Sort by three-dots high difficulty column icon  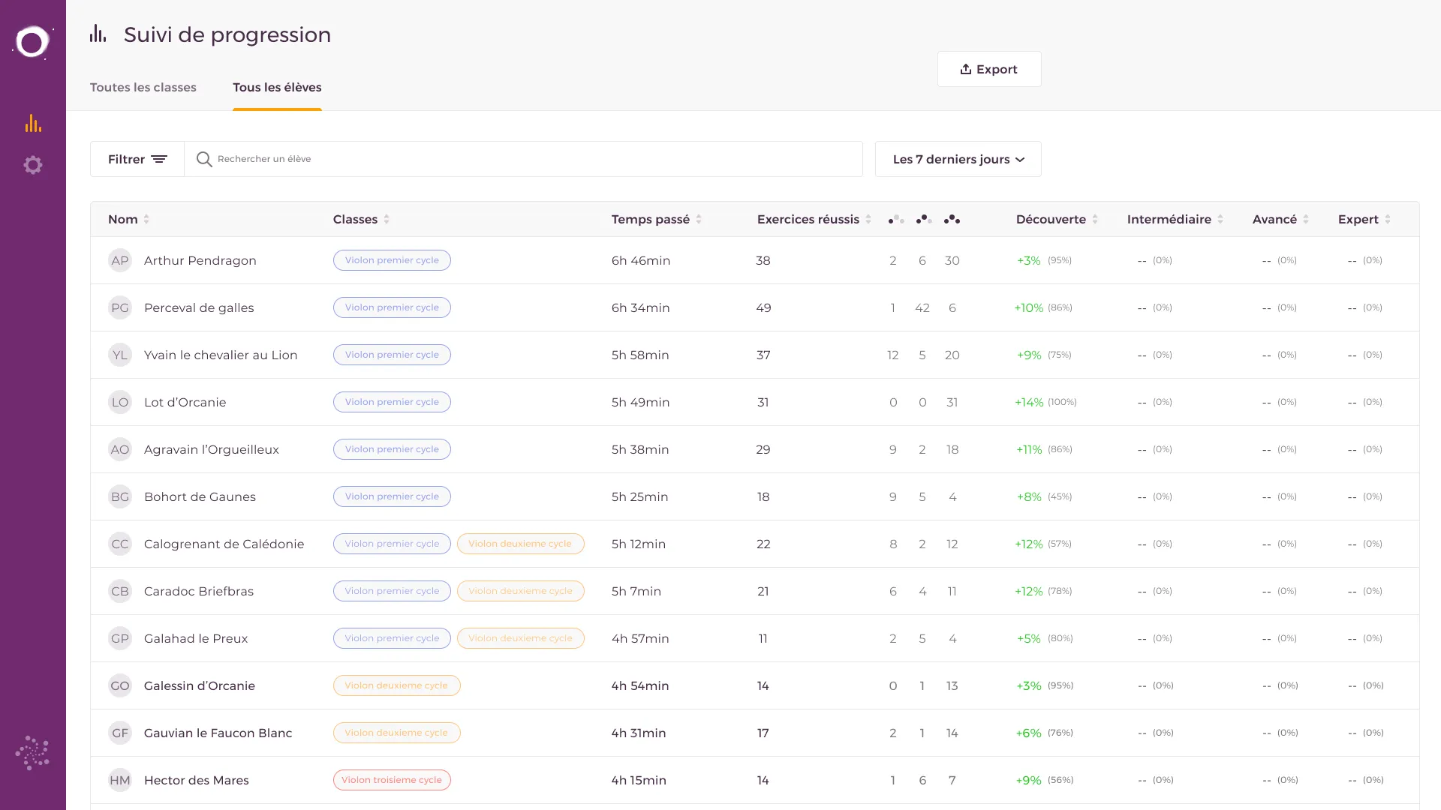[x=952, y=220]
